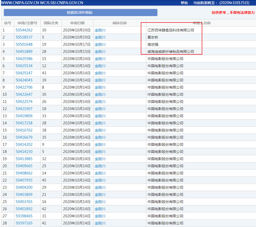Open 金刚川 trademark name in row 1
This screenshot has height=227, width=256.
coord(100,30)
